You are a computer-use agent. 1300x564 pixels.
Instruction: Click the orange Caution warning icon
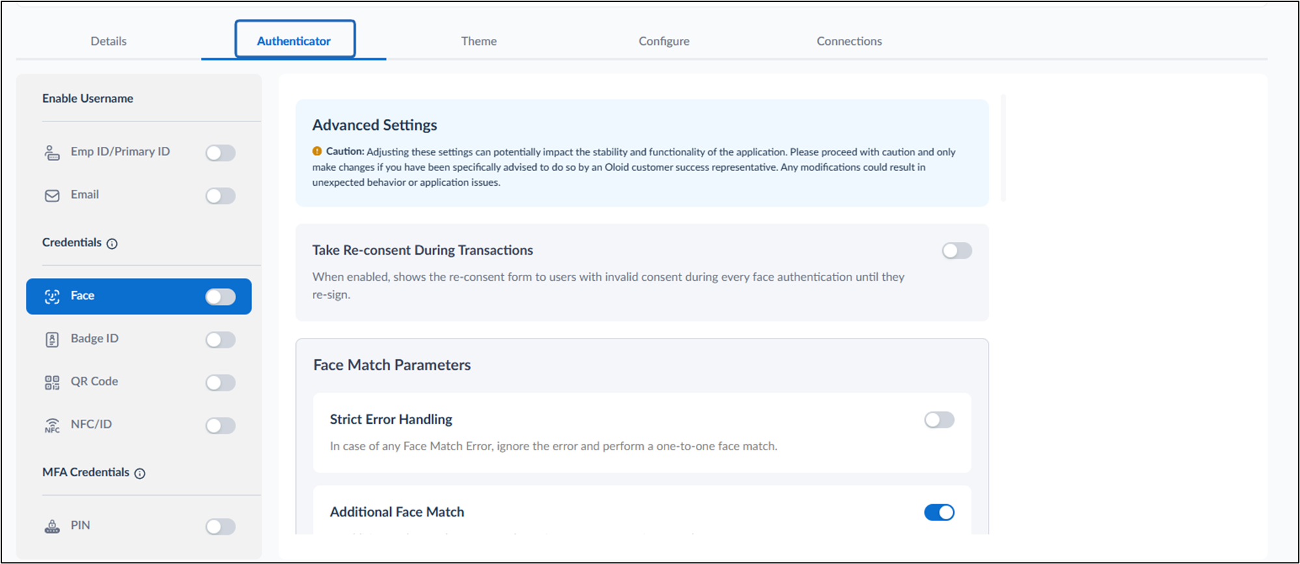(x=317, y=151)
